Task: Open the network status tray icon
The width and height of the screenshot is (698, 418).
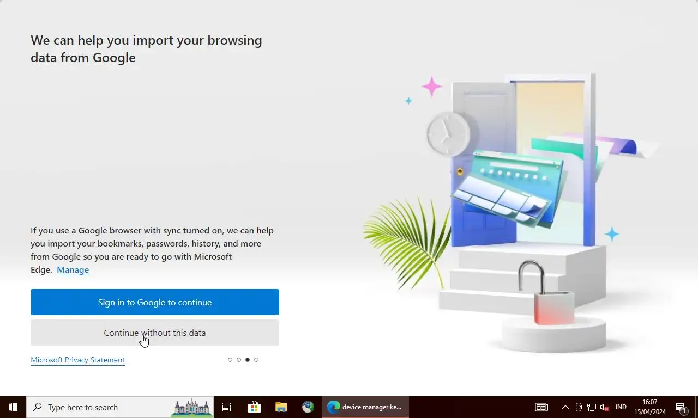Action: (x=592, y=407)
